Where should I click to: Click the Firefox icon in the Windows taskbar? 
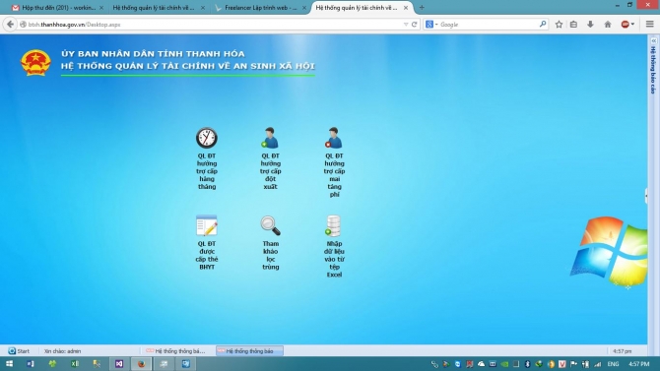[142, 364]
